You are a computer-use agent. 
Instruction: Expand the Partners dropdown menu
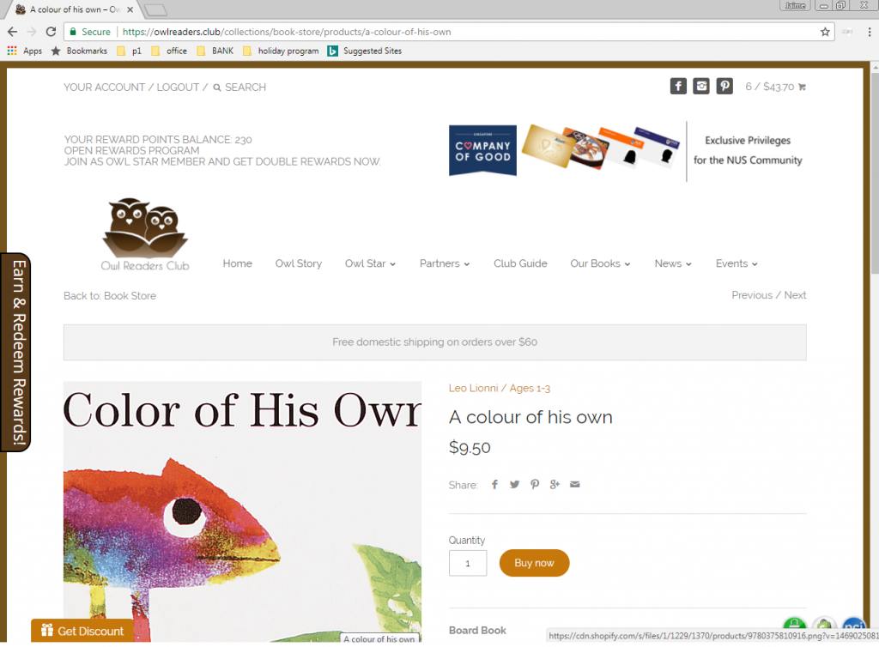click(x=445, y=263)
